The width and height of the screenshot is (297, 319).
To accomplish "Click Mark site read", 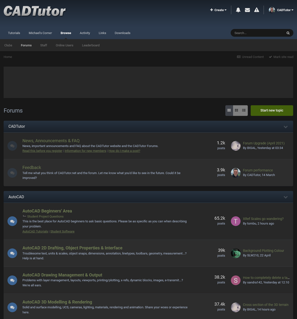I will 281,57.
